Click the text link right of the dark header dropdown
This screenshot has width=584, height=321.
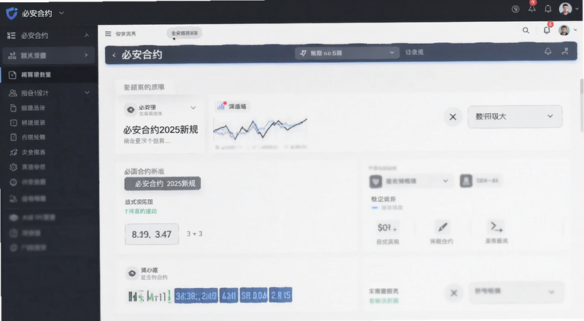click(x=414, y=53)
